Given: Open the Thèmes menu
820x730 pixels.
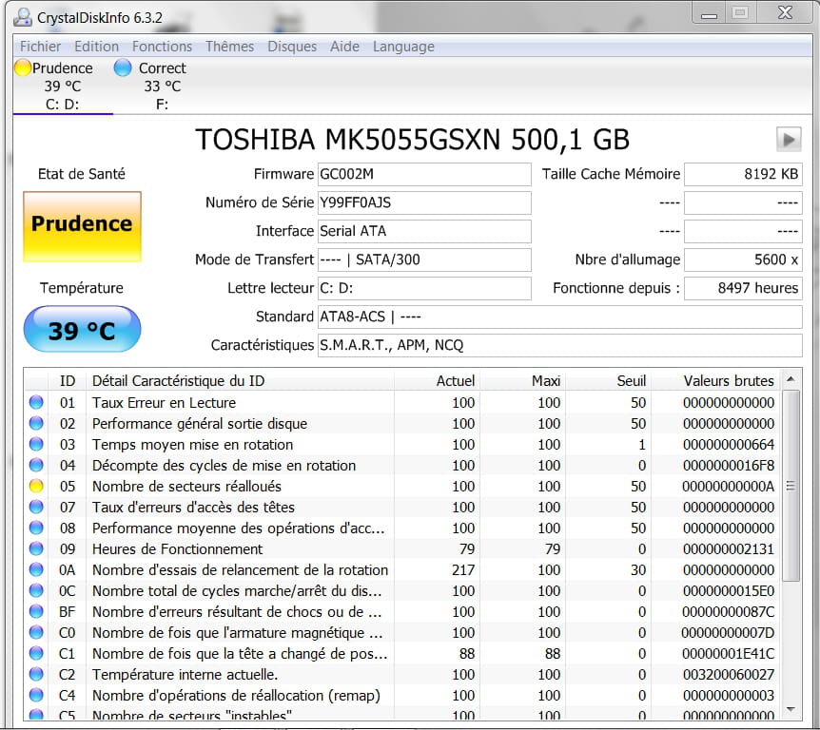Looking at the screenshot, I should coord(229,47).
